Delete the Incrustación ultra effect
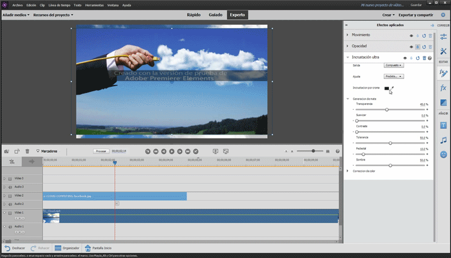This screenshot has height=258, width=451. 424,58
